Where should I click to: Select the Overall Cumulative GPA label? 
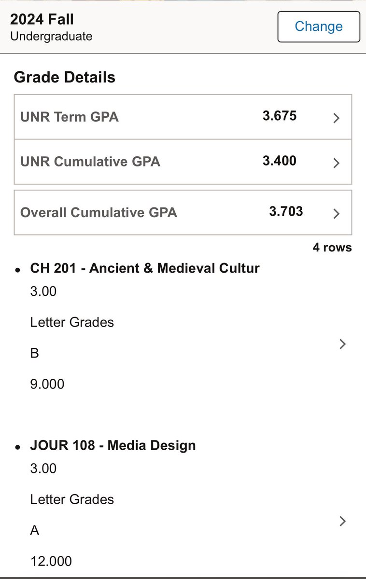(99, 212)
